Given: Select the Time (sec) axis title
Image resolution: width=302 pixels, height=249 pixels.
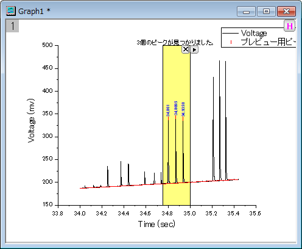Looking at the screenshot, I should click(x=156, y=224).
